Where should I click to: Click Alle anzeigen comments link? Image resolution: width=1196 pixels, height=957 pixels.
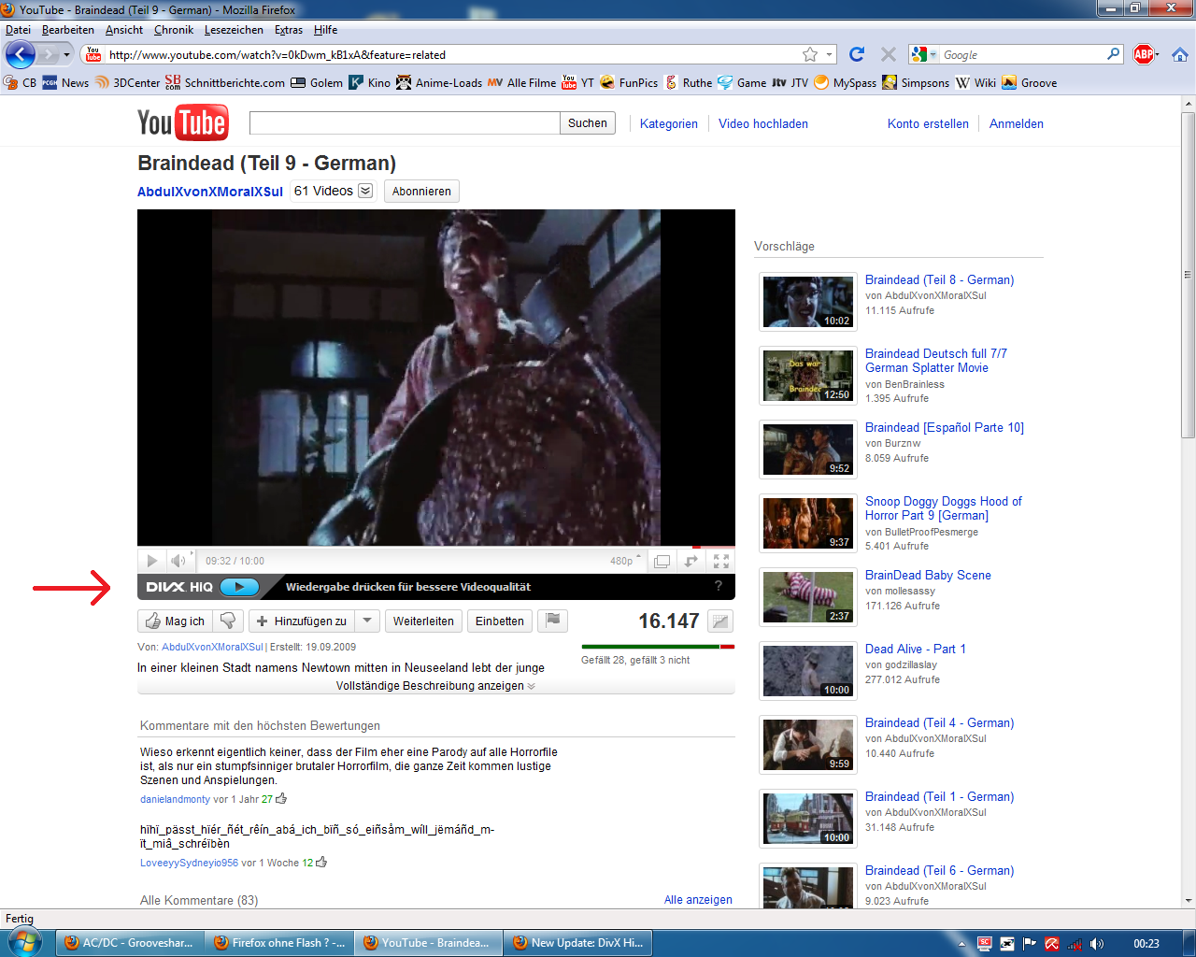[x=698, y=900]
